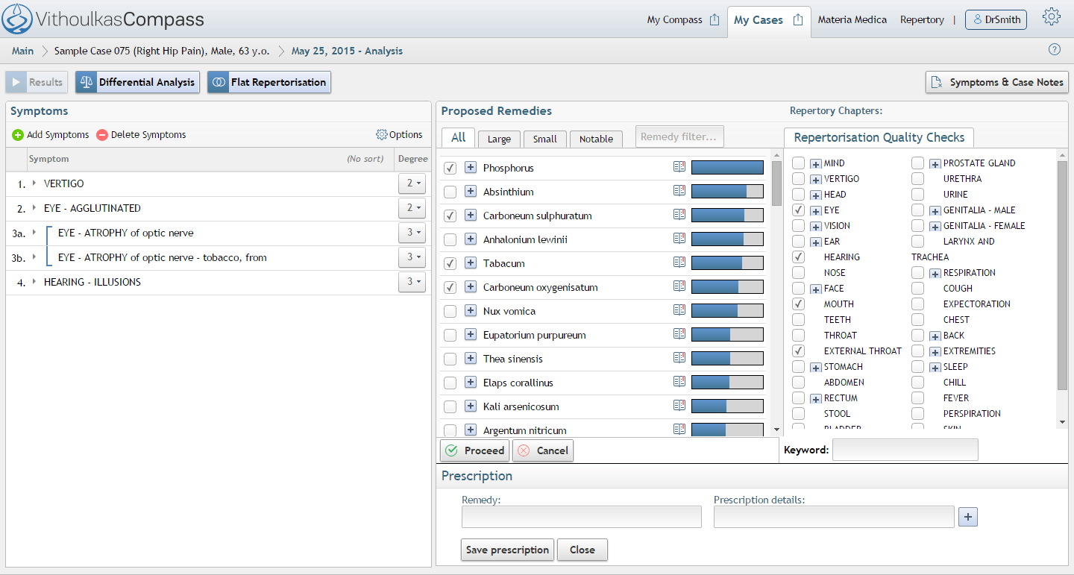The image size is (1074, 575).
Task: Open materia medica book icon for Absinthium
Action: point(679,191)
